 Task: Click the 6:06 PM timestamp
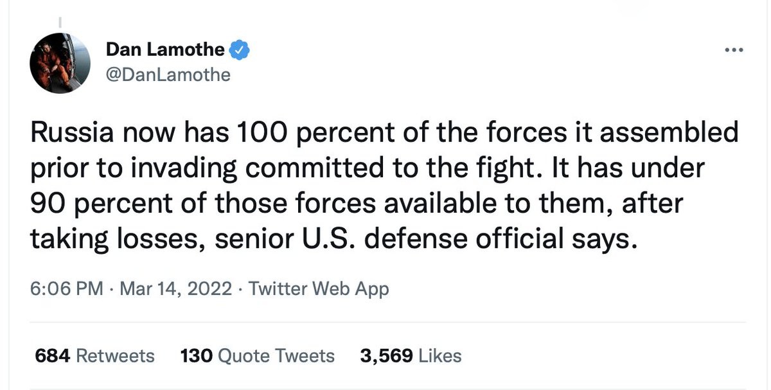click(66, 288)
